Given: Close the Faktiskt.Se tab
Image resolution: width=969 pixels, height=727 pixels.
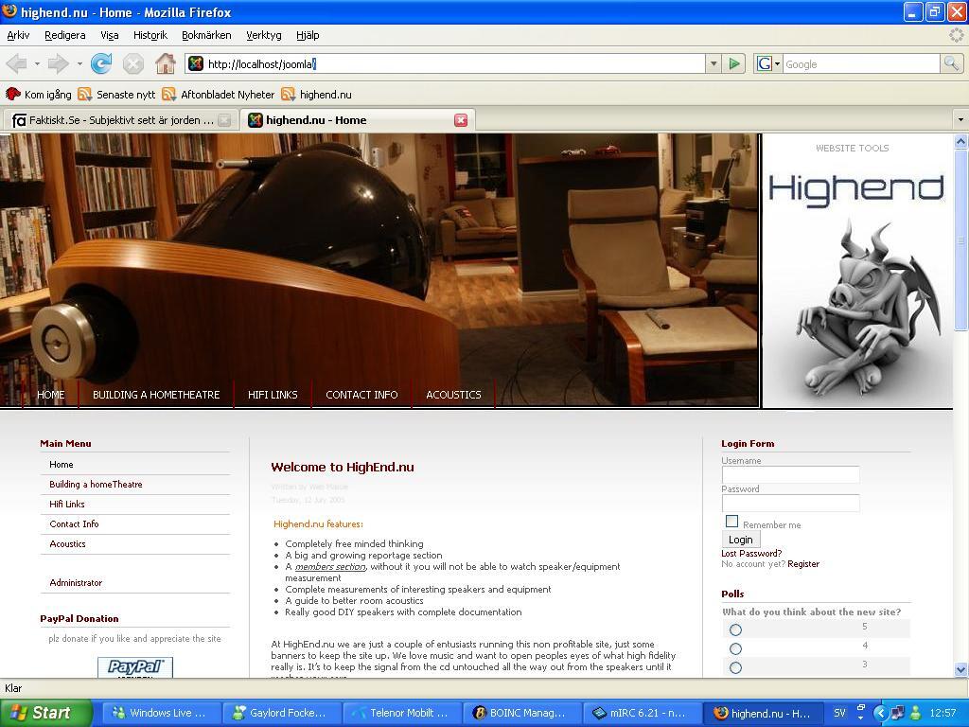Looking at the screenshot, I should (x=225, y=120).
